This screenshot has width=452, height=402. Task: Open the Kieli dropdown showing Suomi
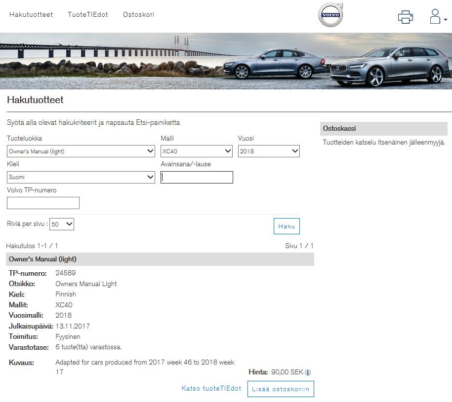(x=81, y=177)
